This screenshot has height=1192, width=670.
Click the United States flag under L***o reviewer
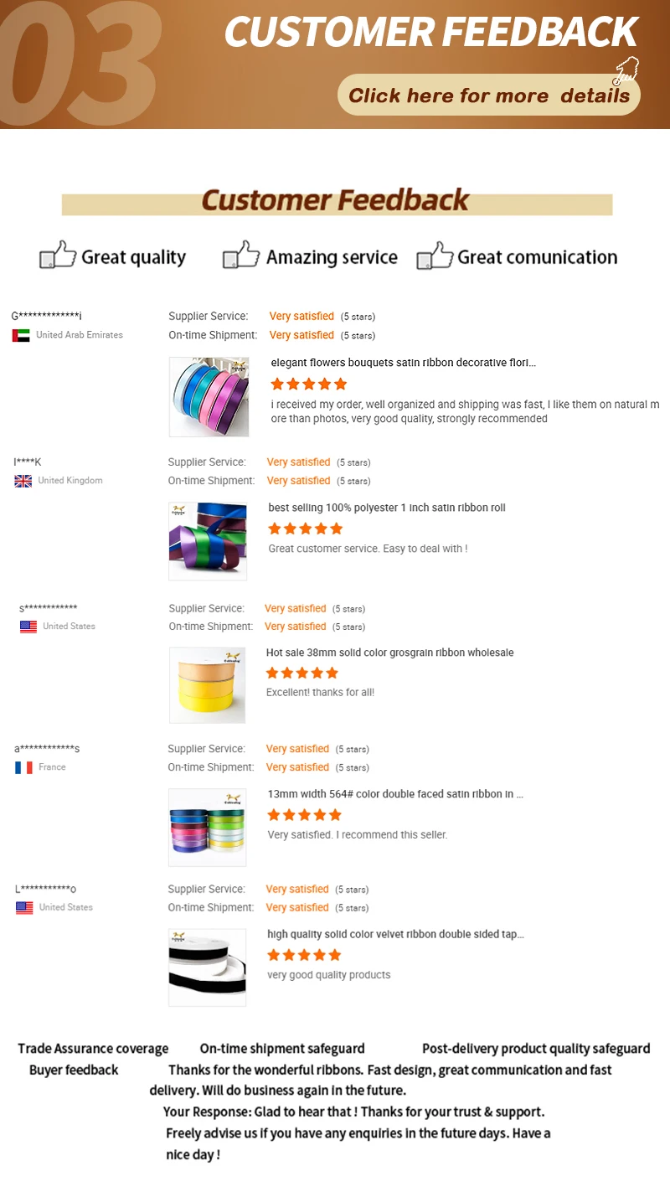(x=24, y=907)
